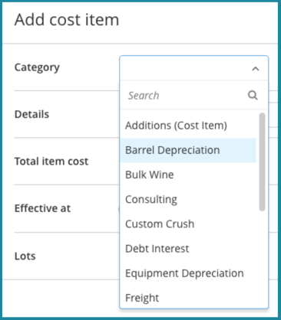Click the Effective at label
Viewport: 281px width, 320px height.
42,208
